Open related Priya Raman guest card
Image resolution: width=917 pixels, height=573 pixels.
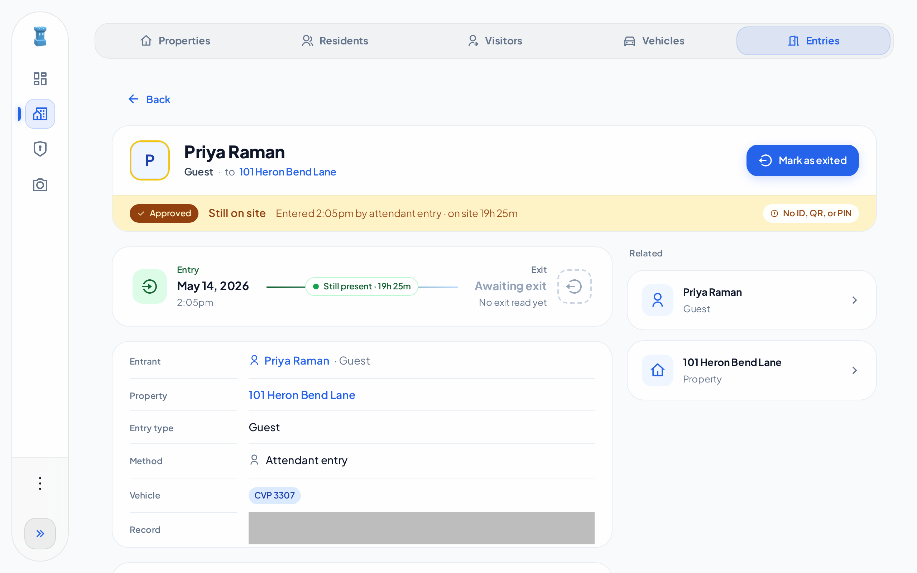click(x=752, y=300)
